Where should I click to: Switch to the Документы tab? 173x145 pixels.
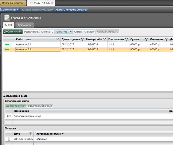point(24,25)
